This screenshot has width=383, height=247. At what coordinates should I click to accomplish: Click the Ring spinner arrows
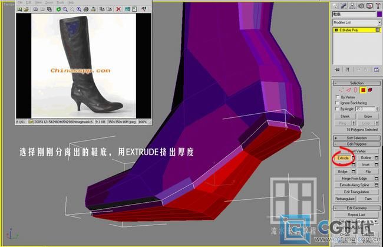[x=354, y=123]
